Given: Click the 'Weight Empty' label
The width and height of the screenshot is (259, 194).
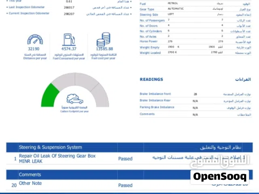Looking at the screenshot, I should (149, 47).
